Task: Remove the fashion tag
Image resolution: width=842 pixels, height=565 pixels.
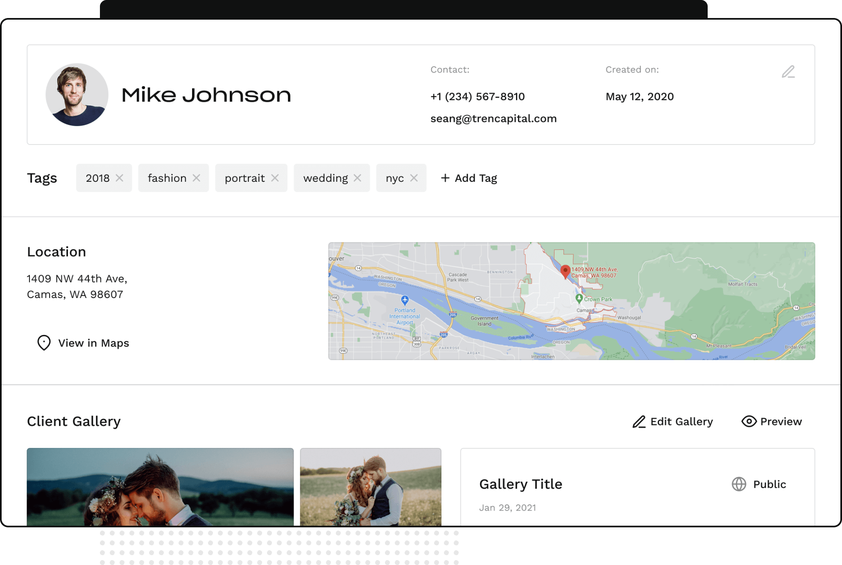Action: pyautogui.click(x=197, y=178)
